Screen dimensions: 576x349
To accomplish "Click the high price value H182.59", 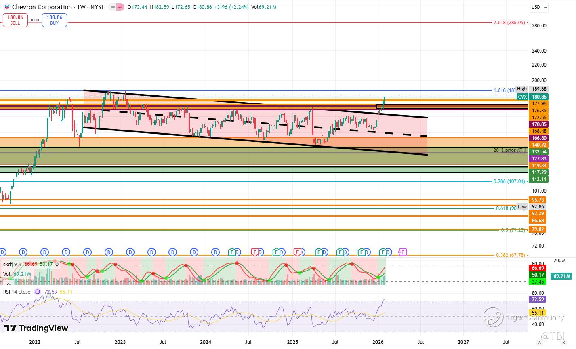I will click(x=160, y=7).
